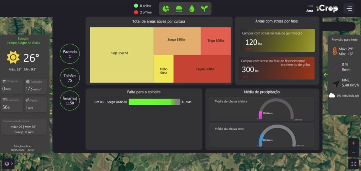Click the Campo Alegre de Goiás station name
Viewport: 361px width, 171px height.
tap(23, 43)
